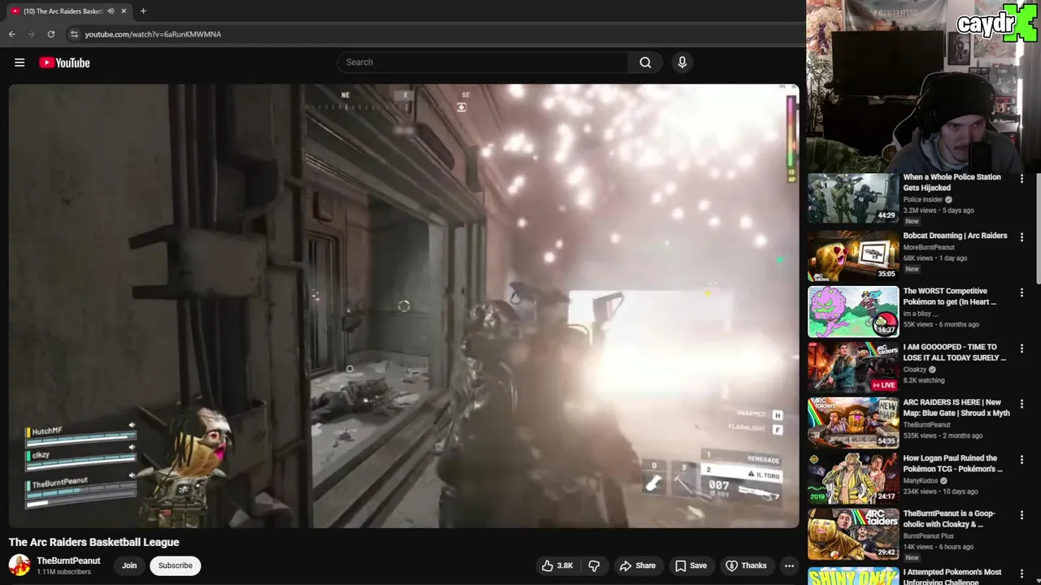
Task: Dislike the video with thumbs down
Action: point(594,565)
